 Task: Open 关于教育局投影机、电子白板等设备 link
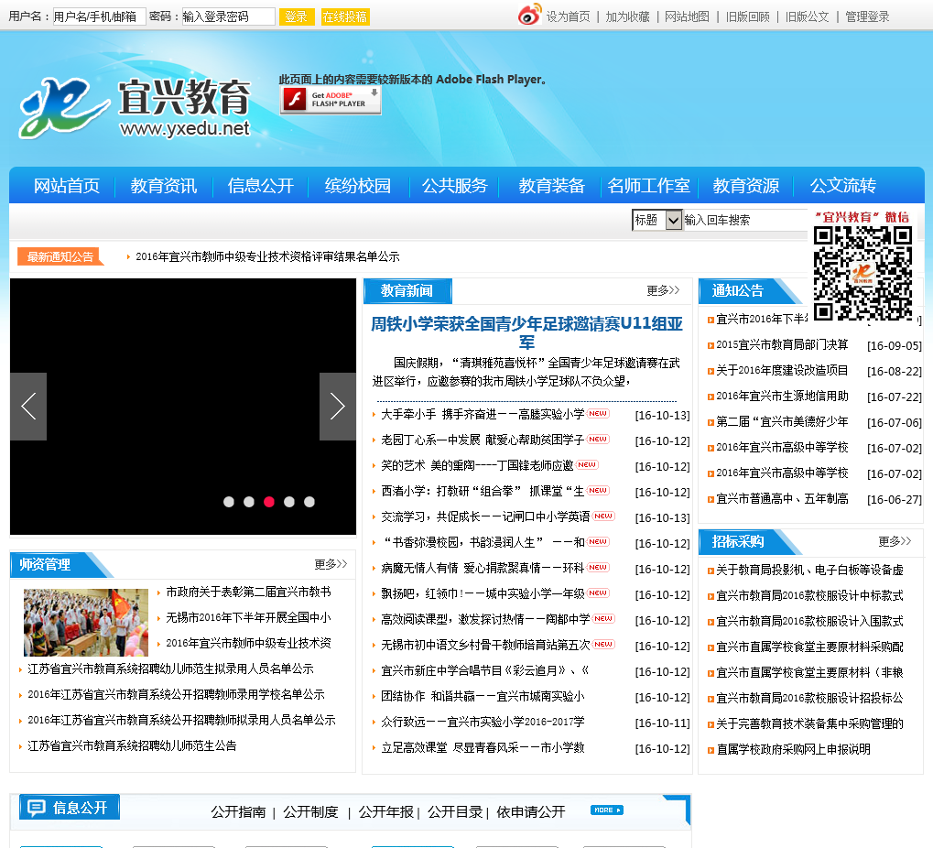point(809,570)
